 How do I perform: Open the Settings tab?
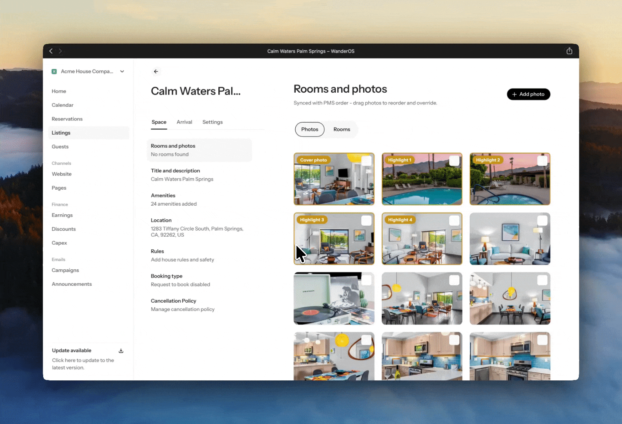click(212, 122)
